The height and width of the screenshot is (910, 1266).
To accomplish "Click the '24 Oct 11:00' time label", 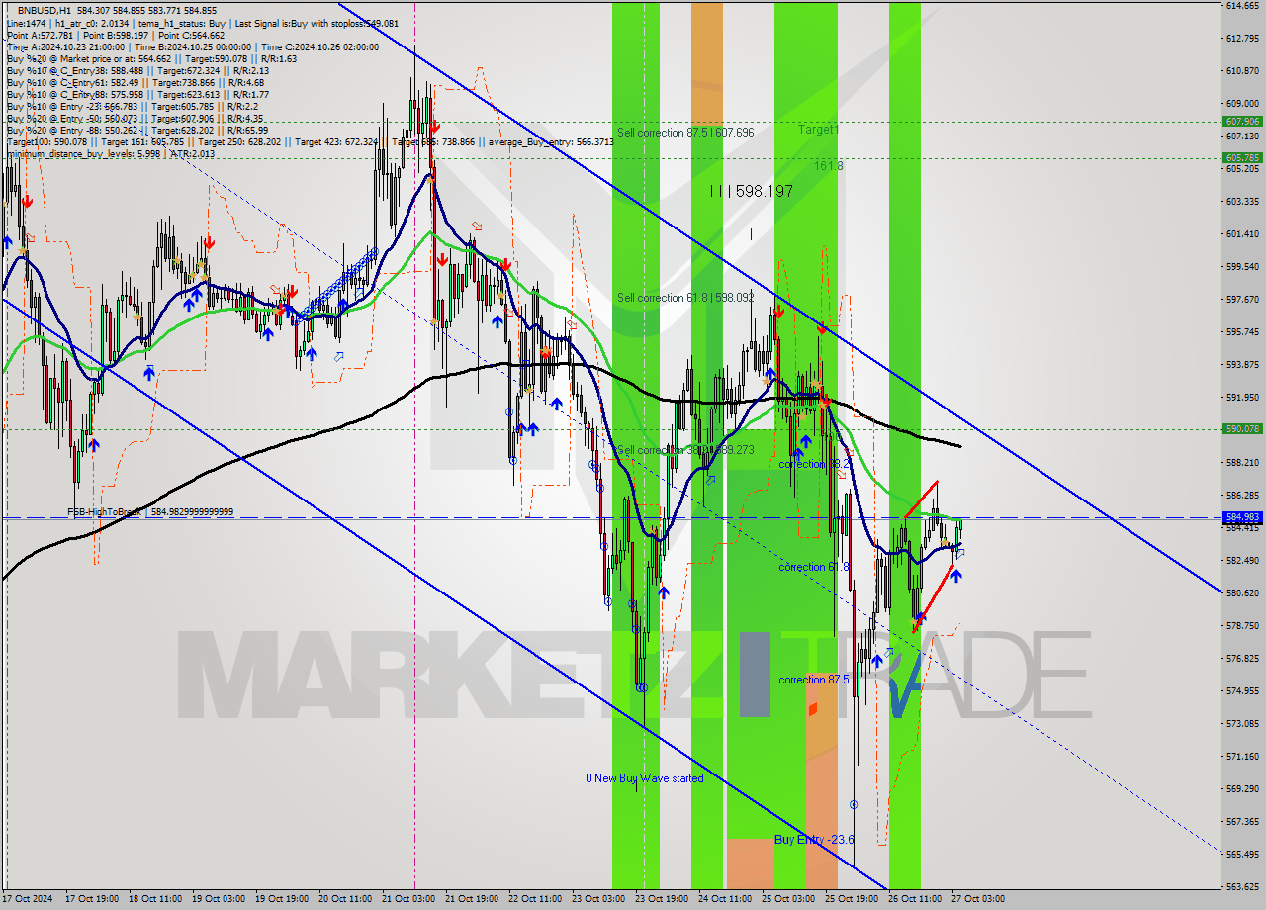I will pyautogui.click(x=725, y=899).
